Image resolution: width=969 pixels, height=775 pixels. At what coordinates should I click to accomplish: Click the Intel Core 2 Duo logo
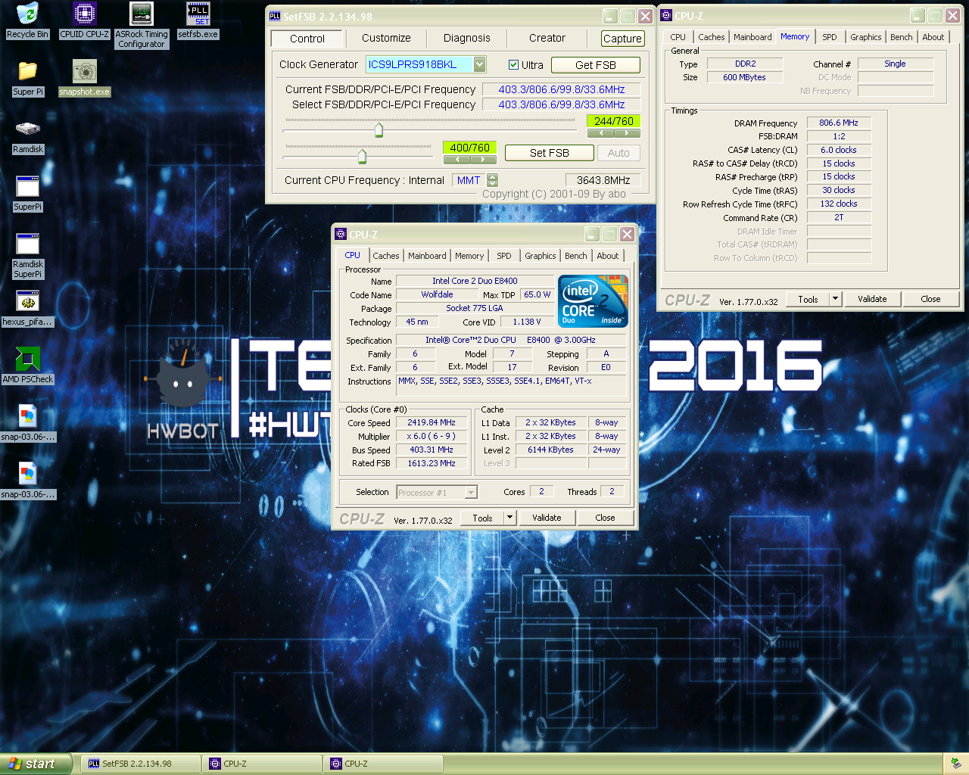click(x=593, y=301)
